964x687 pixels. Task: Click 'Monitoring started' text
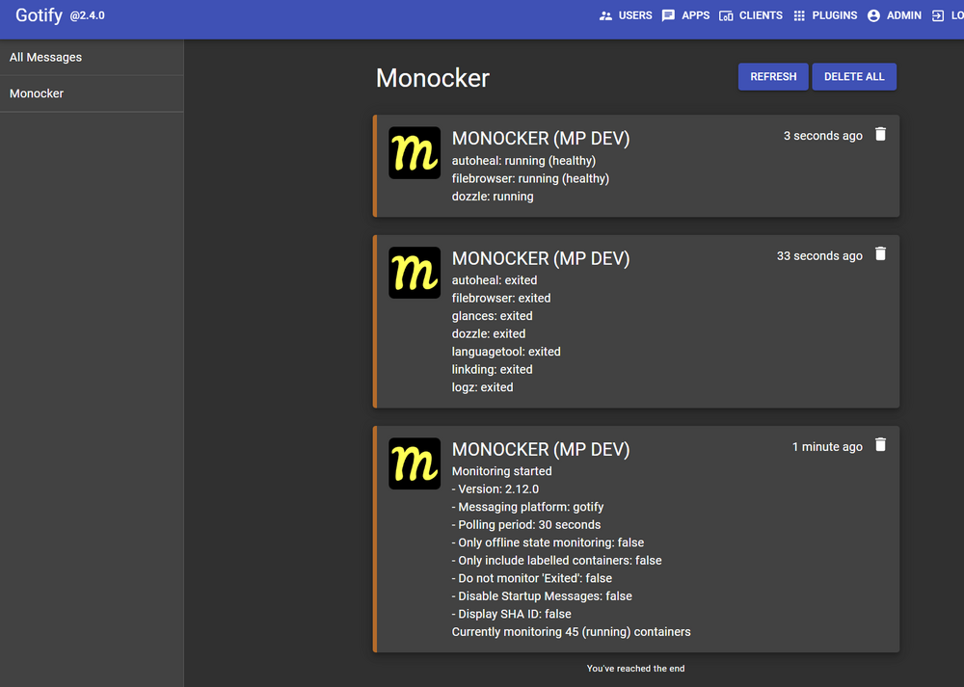[x=501, y=471]
